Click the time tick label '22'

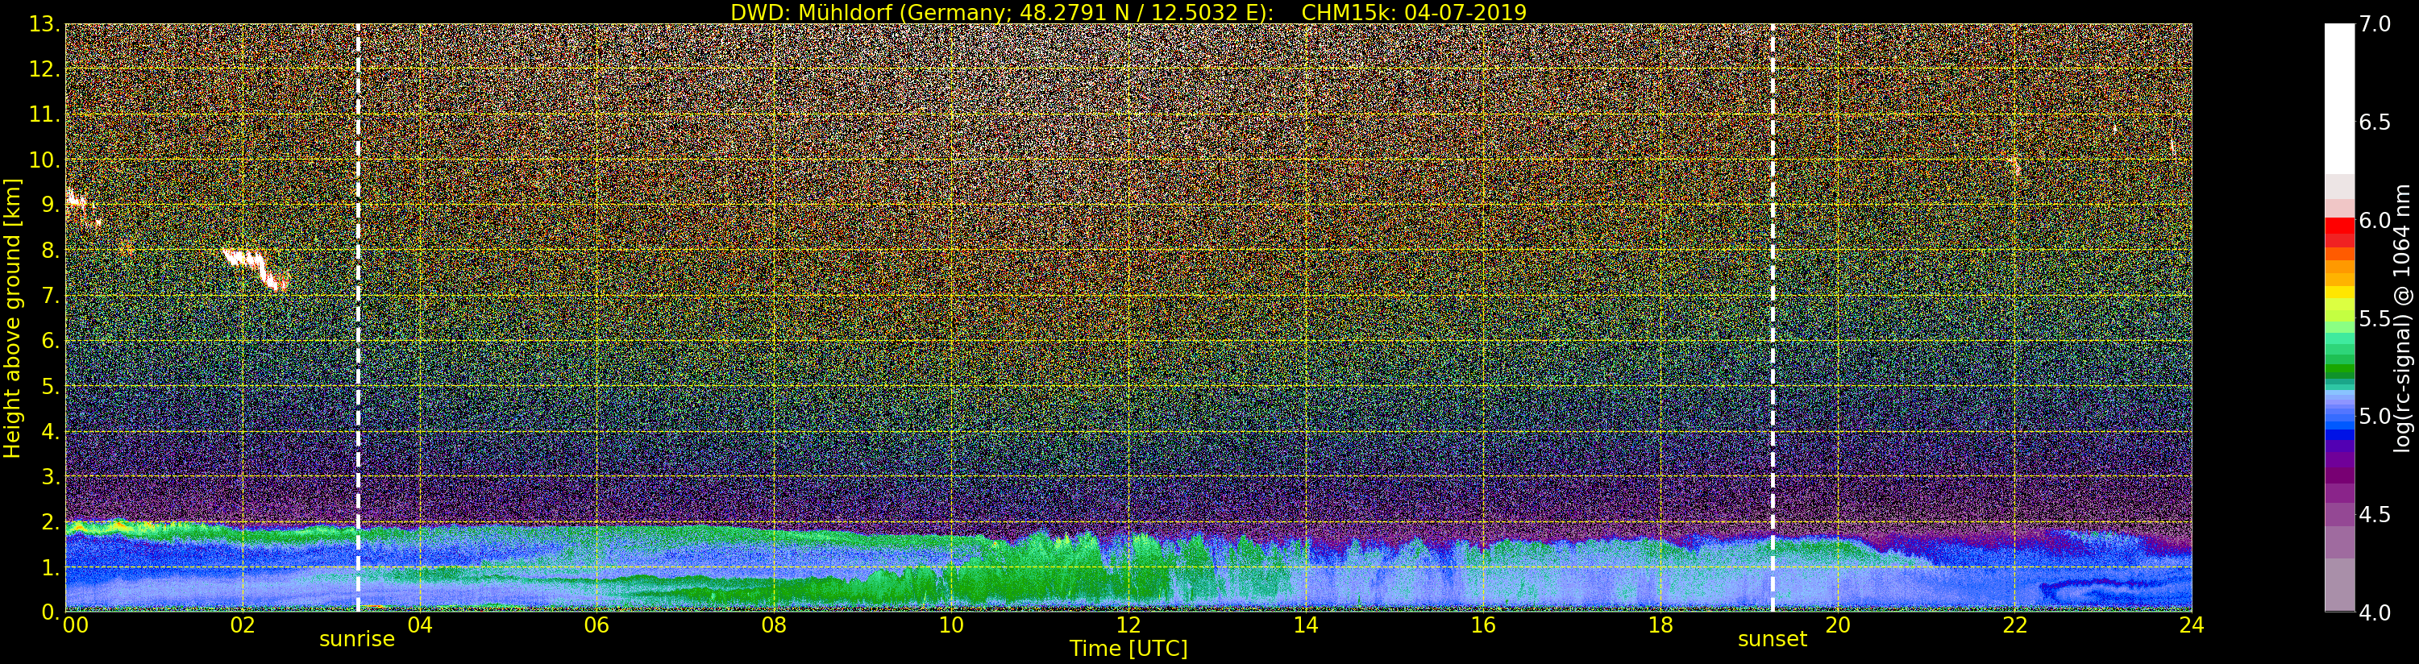pos(2014,625)
